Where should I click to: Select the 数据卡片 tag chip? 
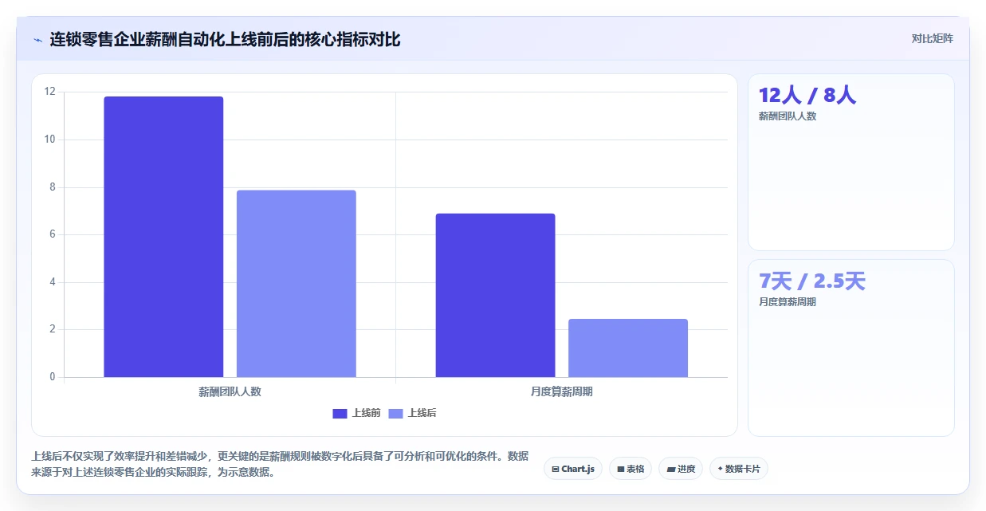739,469
